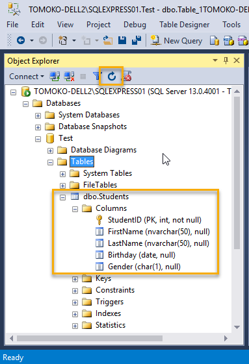Expand the System Databases folder
The image size is (249, 364).
(x=38, y=115)
